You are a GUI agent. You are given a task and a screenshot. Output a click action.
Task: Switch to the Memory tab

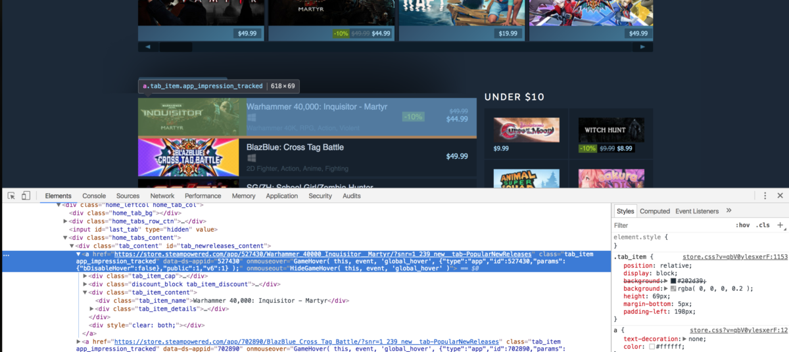[x=243, y=196]
